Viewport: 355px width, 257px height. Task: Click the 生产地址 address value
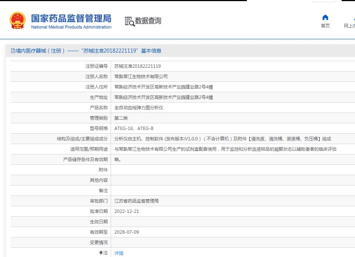(x=164, y=97)
